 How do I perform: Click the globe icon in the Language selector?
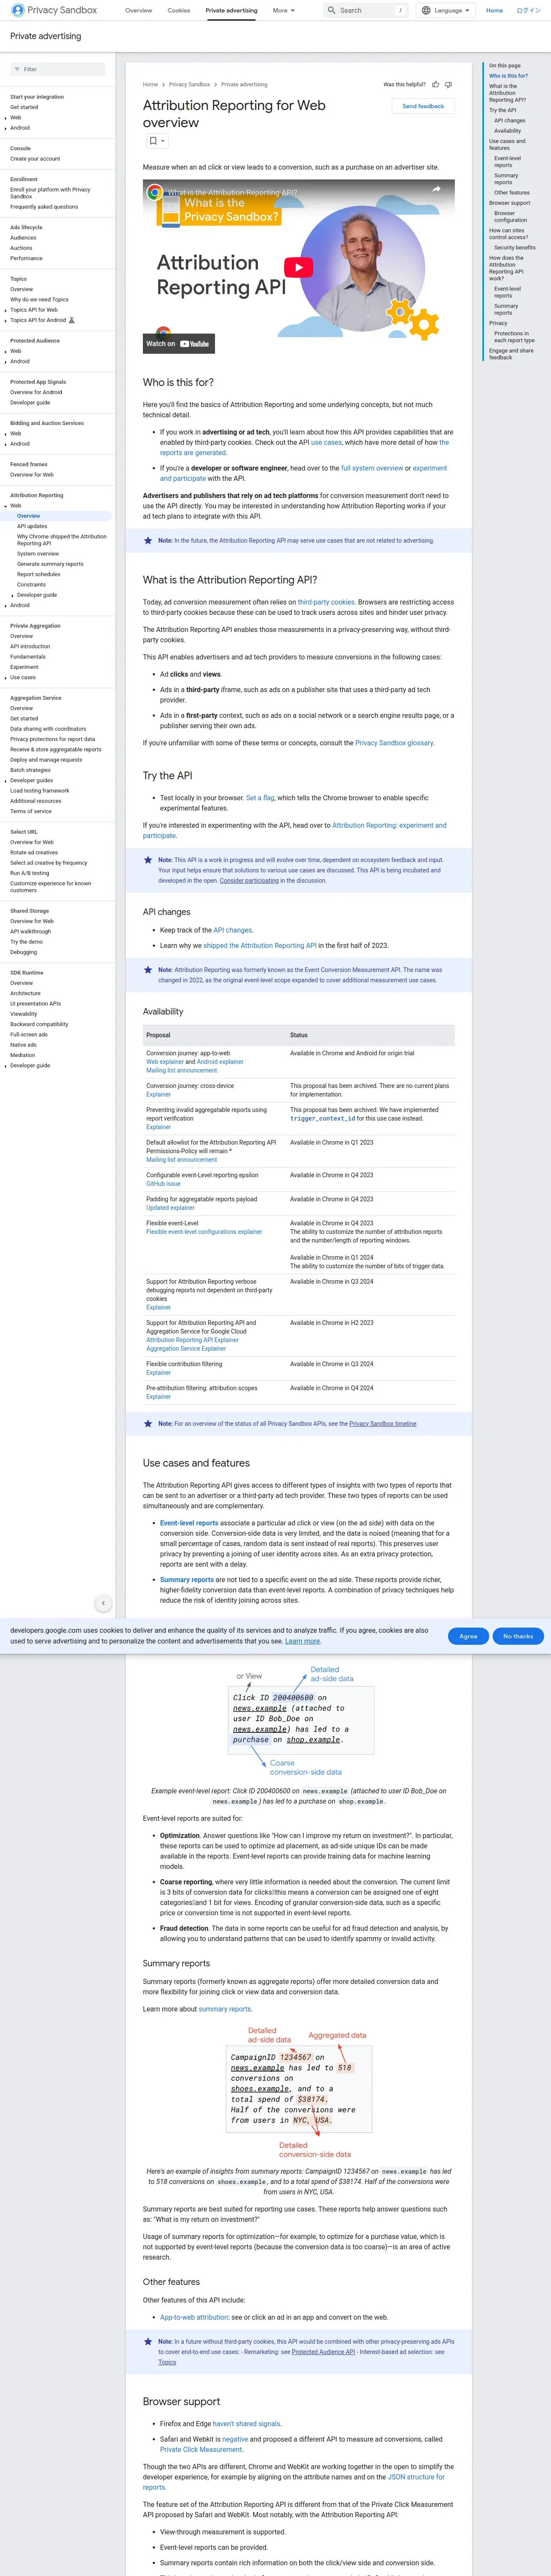point(426,10)
